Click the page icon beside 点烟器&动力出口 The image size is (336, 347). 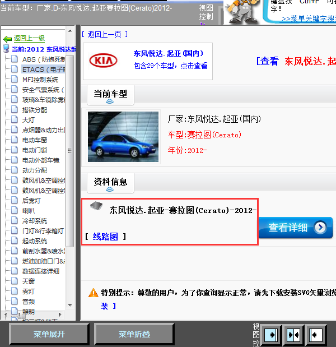point(15,129)
